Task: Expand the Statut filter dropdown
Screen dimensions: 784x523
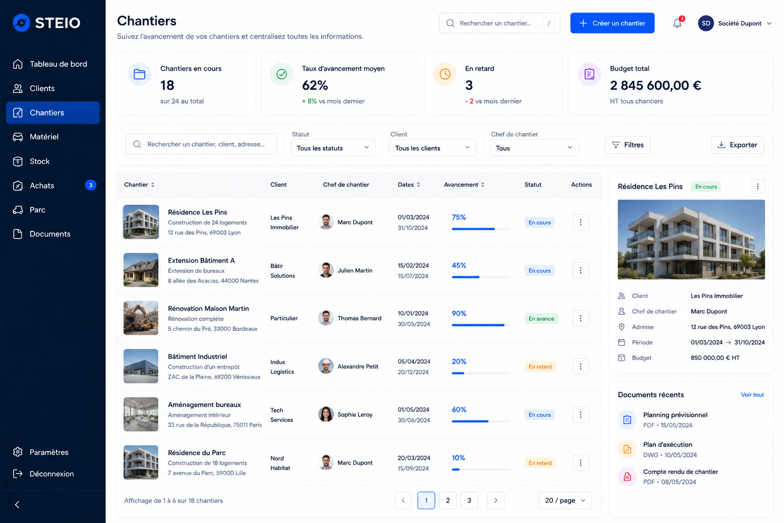Action: point(333,148)
